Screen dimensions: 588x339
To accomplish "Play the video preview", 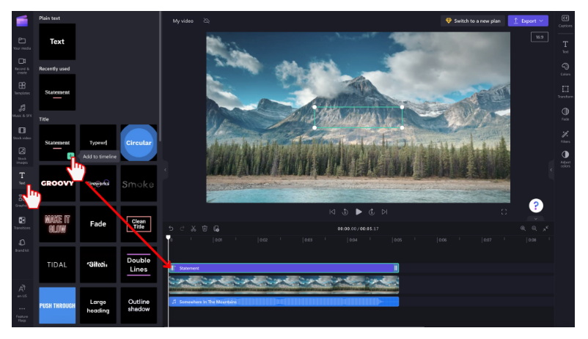I will click(359, 212).
